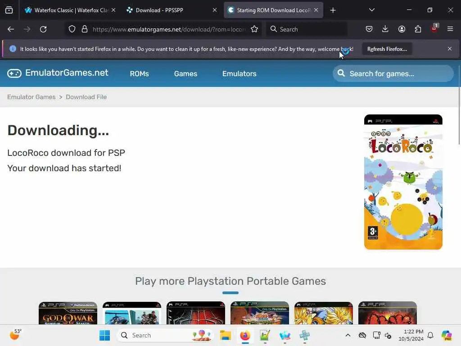Open the Firefox View tab icon
Image resolution: width=461 pixels, height=346 pixels.
(9, 10)
